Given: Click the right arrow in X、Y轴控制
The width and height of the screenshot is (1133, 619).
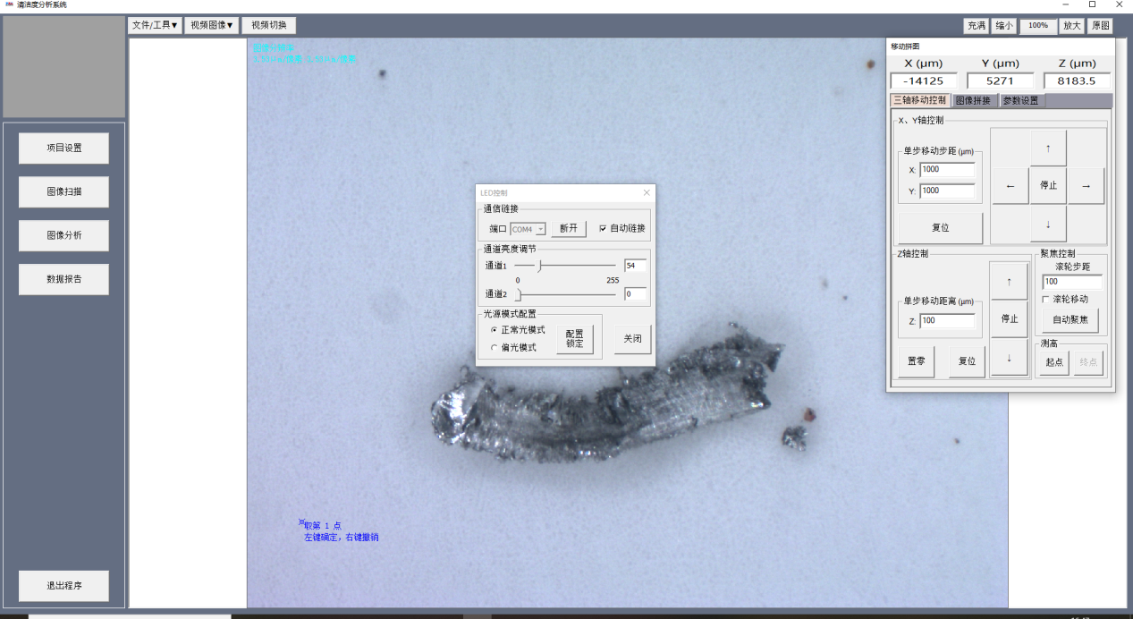Looking at the screenshot, I should [1086, 186].
